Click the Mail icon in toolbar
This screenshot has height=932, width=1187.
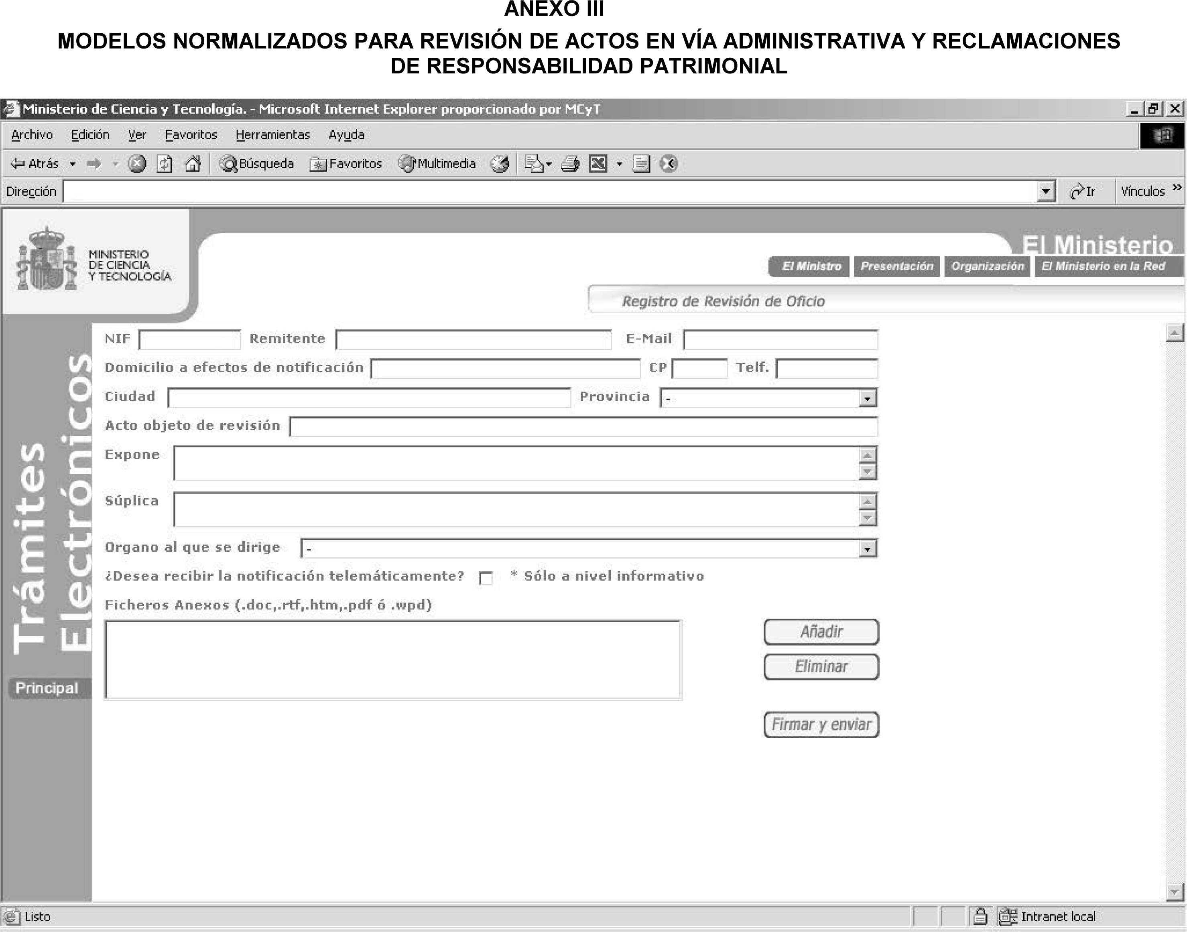coord(534,164)
